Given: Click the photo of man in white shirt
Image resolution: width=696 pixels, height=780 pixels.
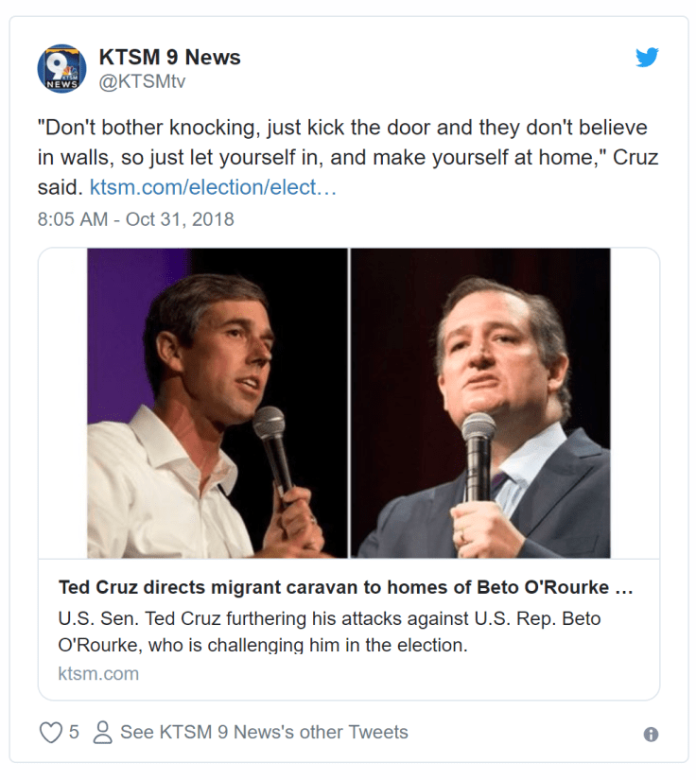Looking at the screenshot, I should pyautogui.click(x=217, y=402).
